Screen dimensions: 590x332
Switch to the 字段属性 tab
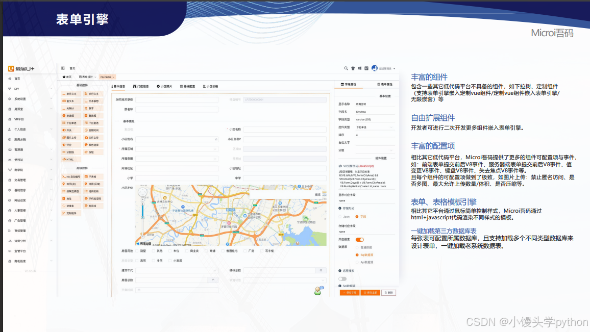[349, 85]
